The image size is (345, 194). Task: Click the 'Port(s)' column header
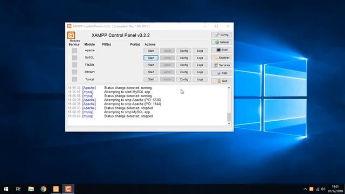[x=135, y=44]
